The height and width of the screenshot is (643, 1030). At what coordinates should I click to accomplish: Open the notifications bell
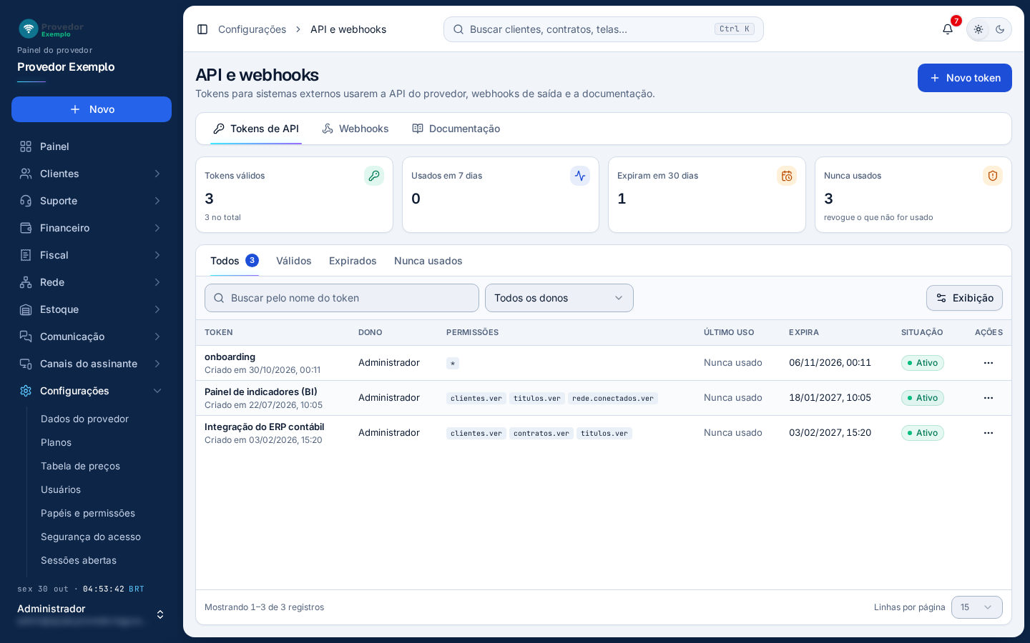[x=948, y=29]
